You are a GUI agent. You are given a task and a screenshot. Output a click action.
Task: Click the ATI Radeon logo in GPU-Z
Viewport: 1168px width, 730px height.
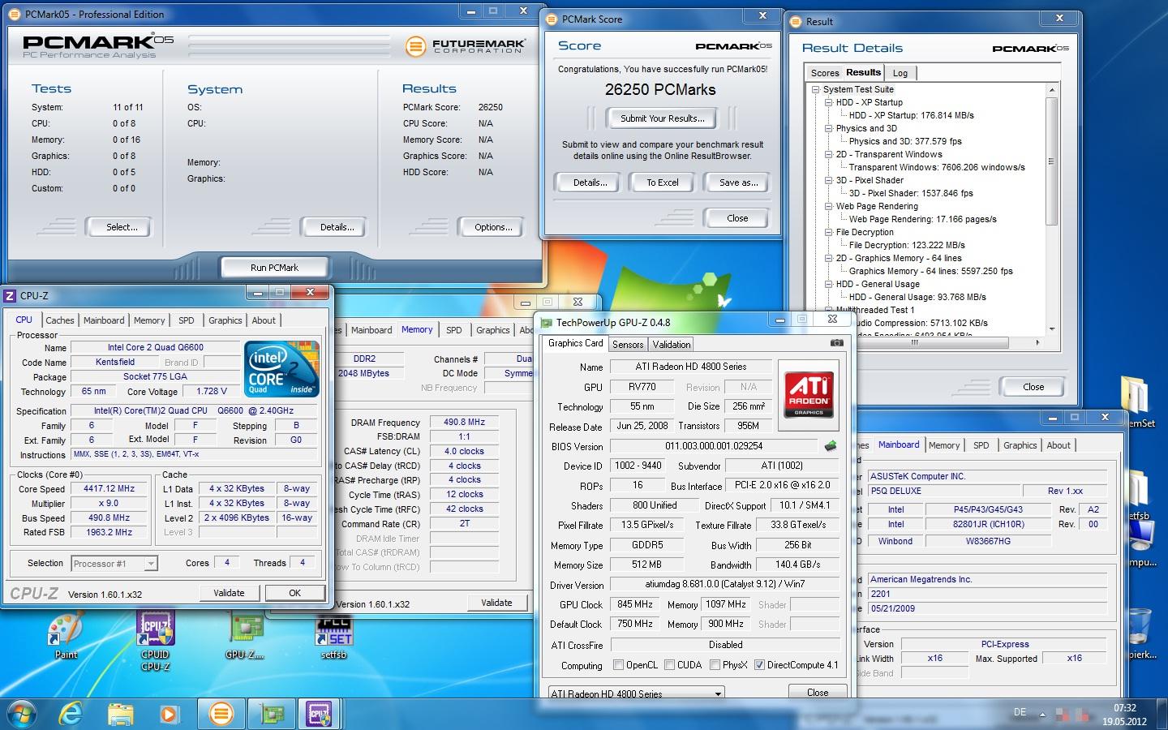pyautogui.click(x=809, y=395)
